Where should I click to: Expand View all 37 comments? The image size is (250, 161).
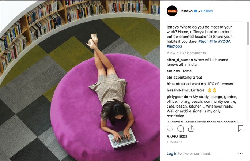tap(186, 53)
